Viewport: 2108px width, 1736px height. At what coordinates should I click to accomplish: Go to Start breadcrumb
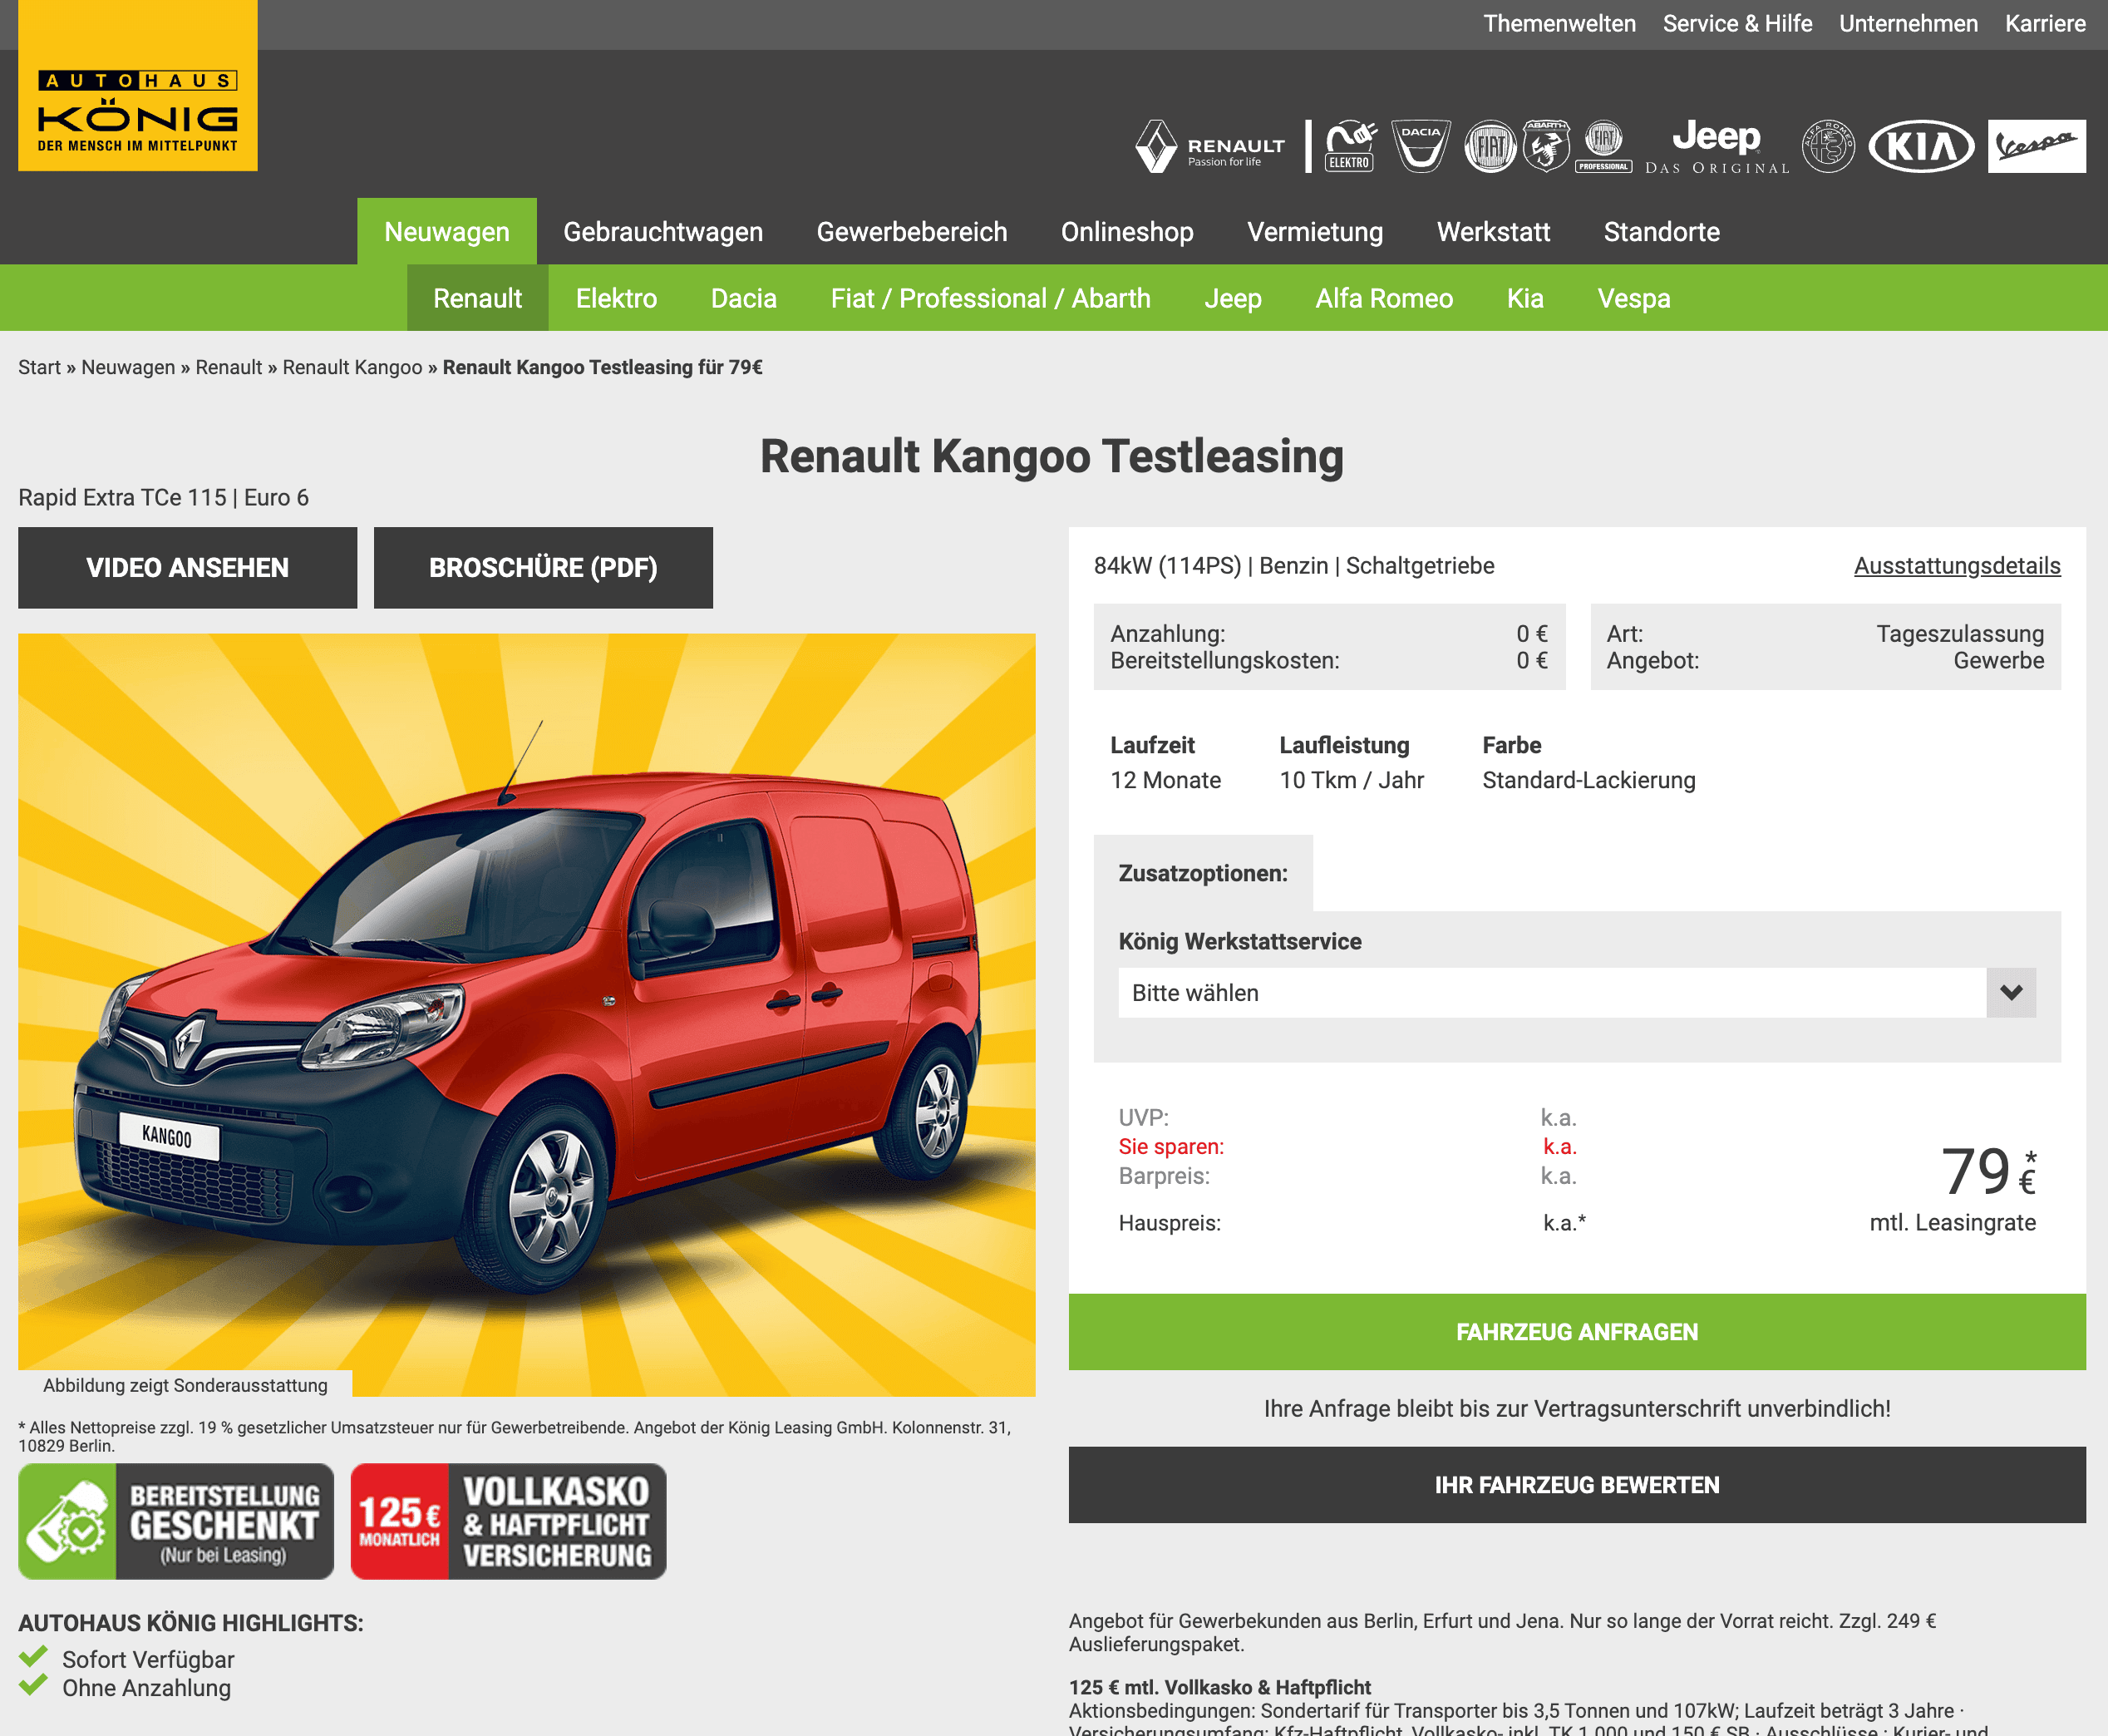[39, 367]
